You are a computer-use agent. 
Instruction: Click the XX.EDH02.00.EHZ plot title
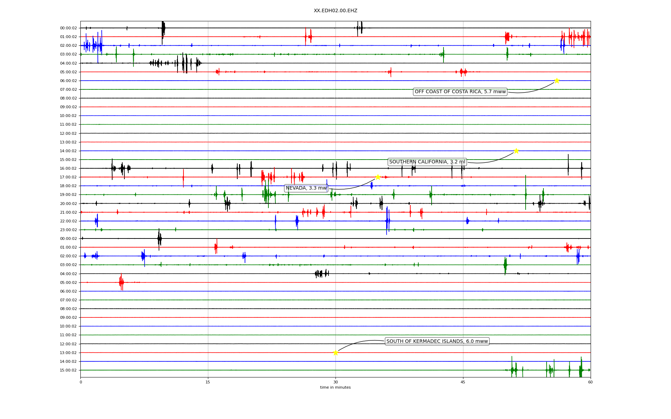(x=335, y=11)
